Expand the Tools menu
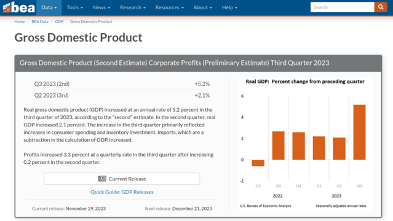This screenshot has height=221, width=393. point(74,7)
